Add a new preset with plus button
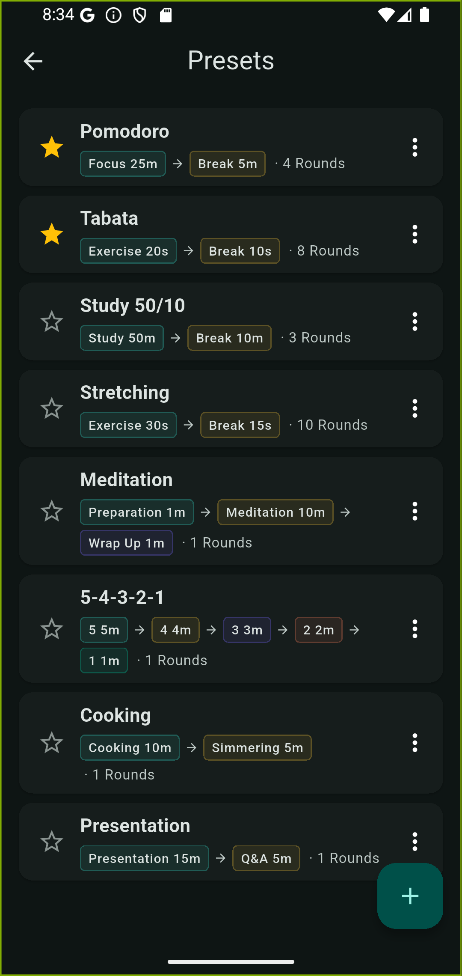Image resolution: width=462 pixels, height=976 pixels. (x=410, y=896)
